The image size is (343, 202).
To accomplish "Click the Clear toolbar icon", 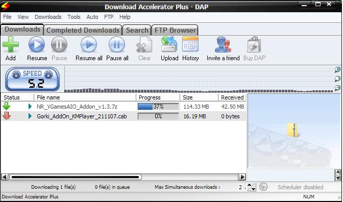I will point(144,44).
